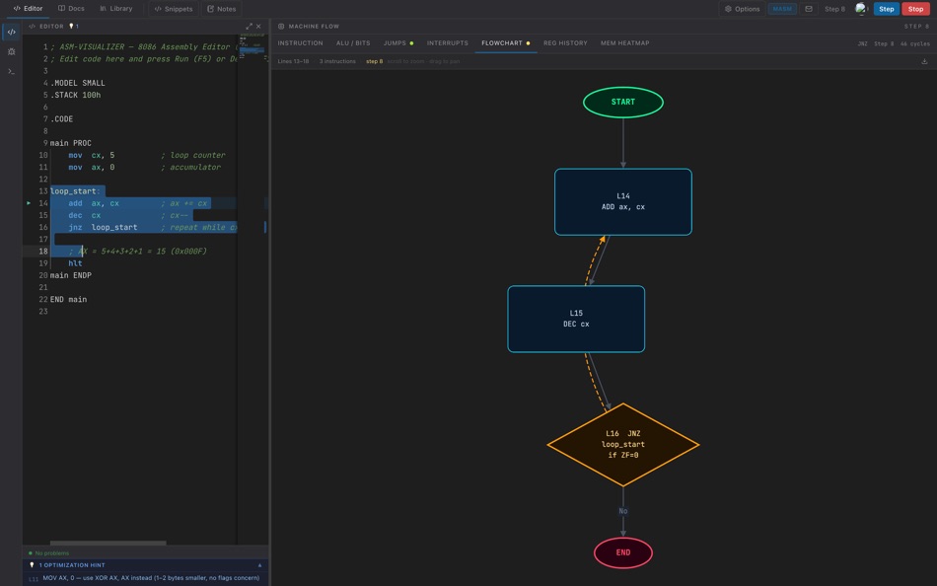Select the Flowchart tab

506,43
